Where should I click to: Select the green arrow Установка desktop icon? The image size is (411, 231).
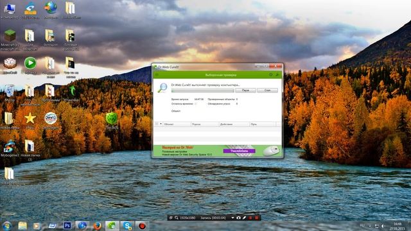click(x=71, y=93)
